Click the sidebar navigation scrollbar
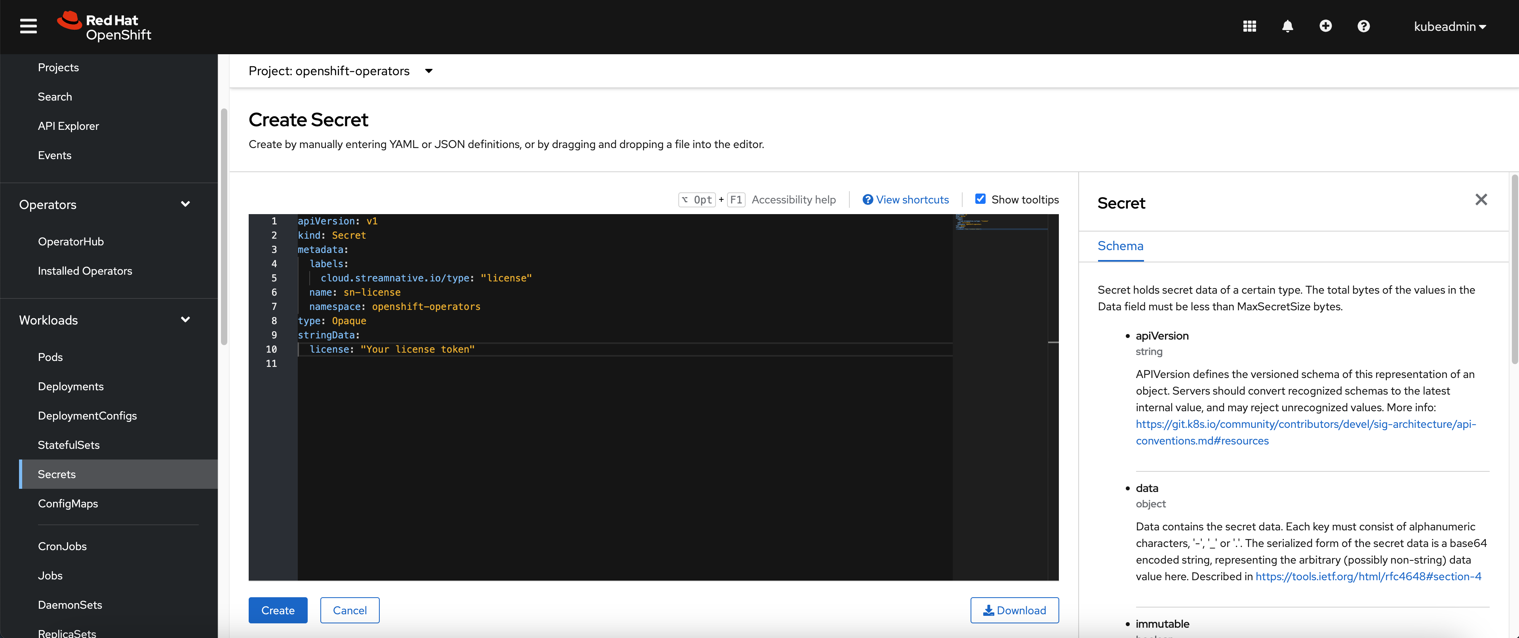 pyautogui.click(x=223, y=227)
